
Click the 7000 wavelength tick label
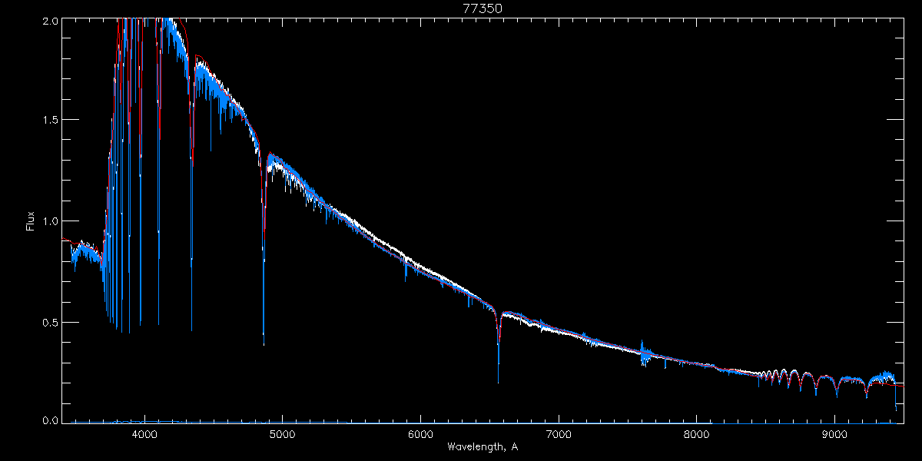pyautogui.click(x=559, y=434)
